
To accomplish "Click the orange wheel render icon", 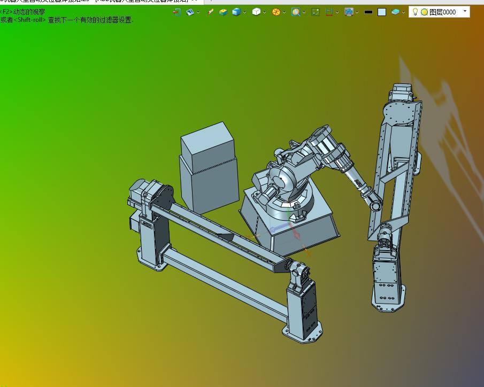I will click(x=276, y=12).
